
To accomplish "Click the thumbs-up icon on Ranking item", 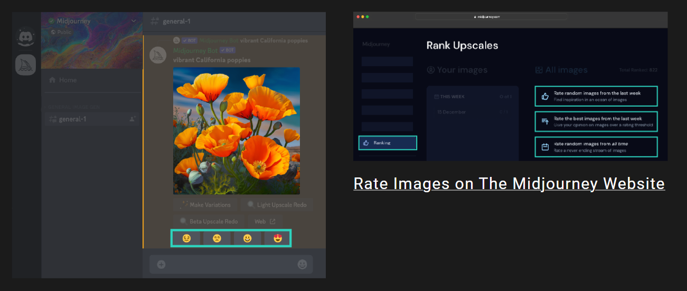I will point(366,143).
